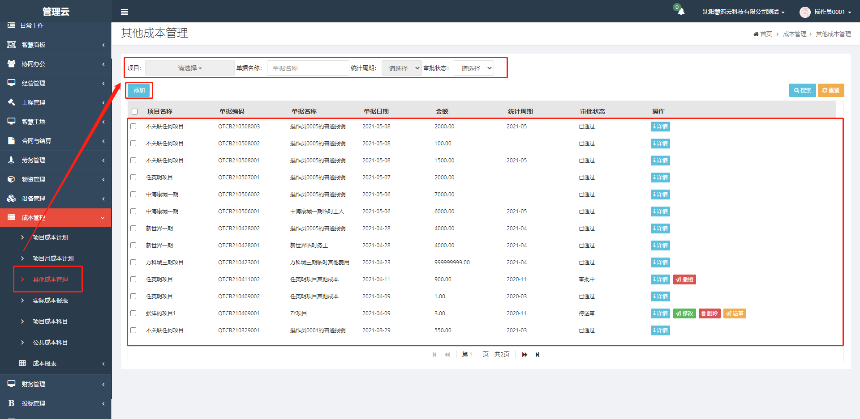Open 详情 for row QTCB210508003
Screen dimensions: 860x419
[x=660, y=127]
